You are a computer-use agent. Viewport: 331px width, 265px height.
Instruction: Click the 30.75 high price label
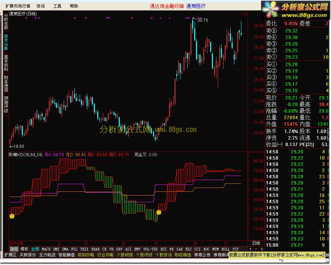203,20
